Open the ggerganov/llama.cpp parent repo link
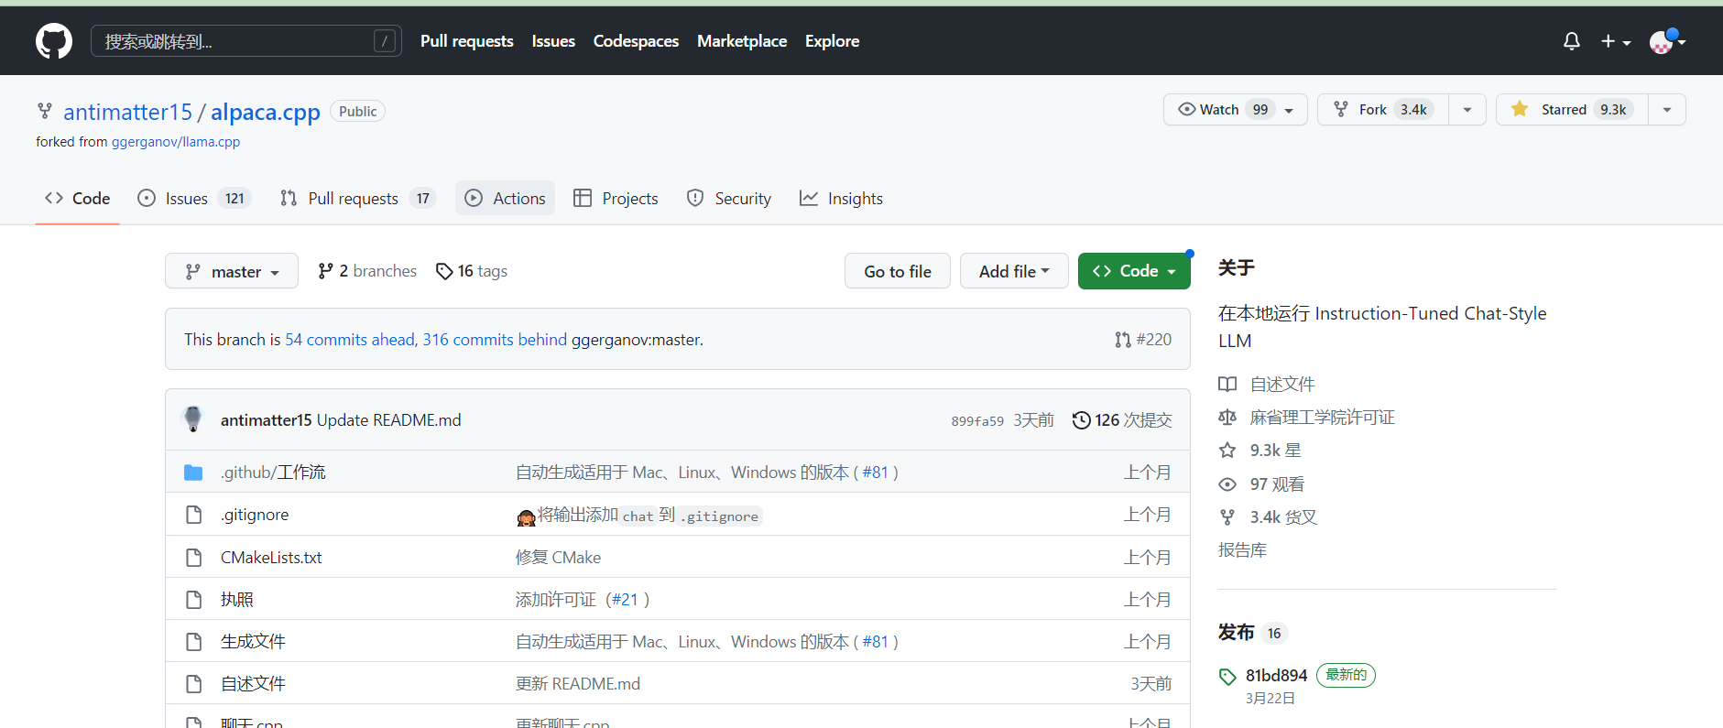 [x=176, y=142]
